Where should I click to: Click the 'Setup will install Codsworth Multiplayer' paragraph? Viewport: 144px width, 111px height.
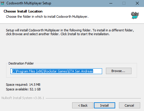[70, 32]
